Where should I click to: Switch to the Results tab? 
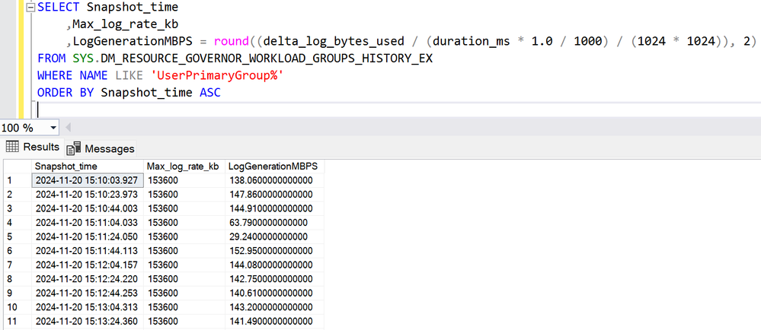tap(33, 147)
